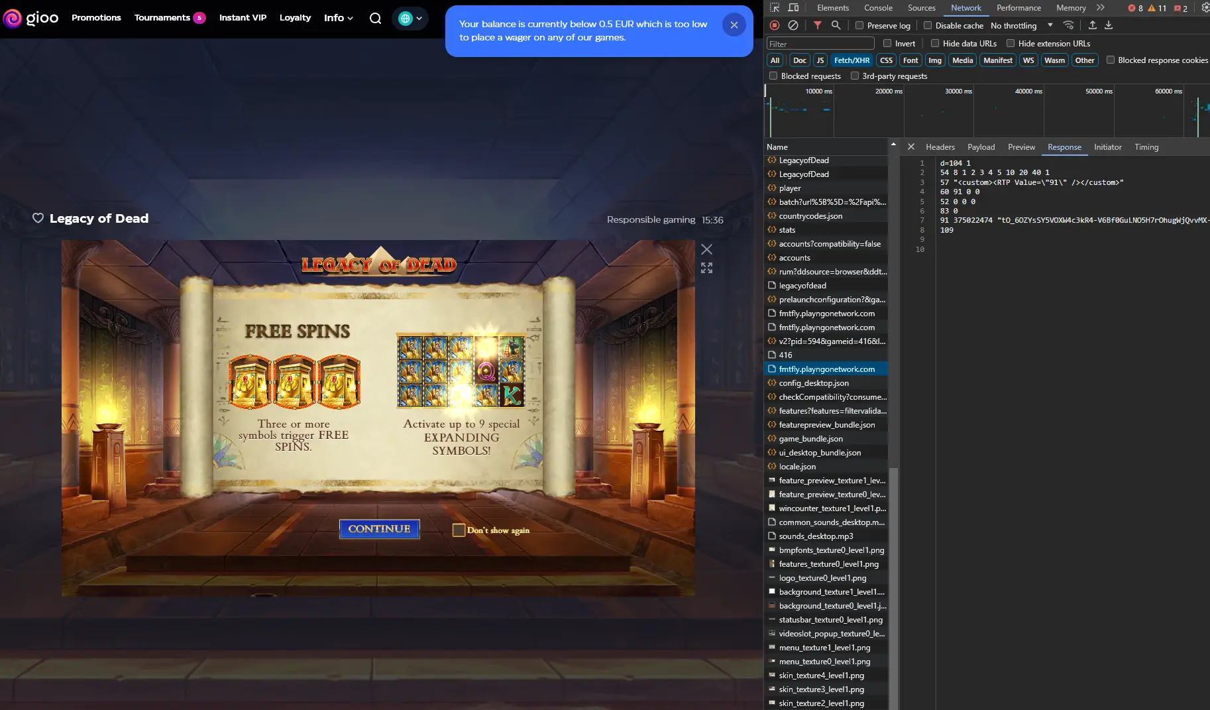This screenshot has height=710, width=1210.
Task: Filter by Fetch/XHR type
Action: pos(852,60)
